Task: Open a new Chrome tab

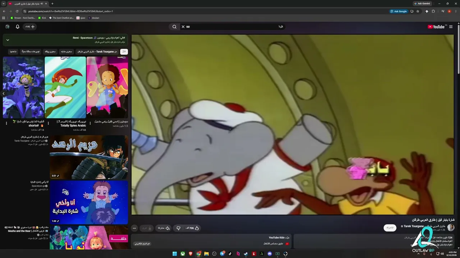Action: coord(52,4)
